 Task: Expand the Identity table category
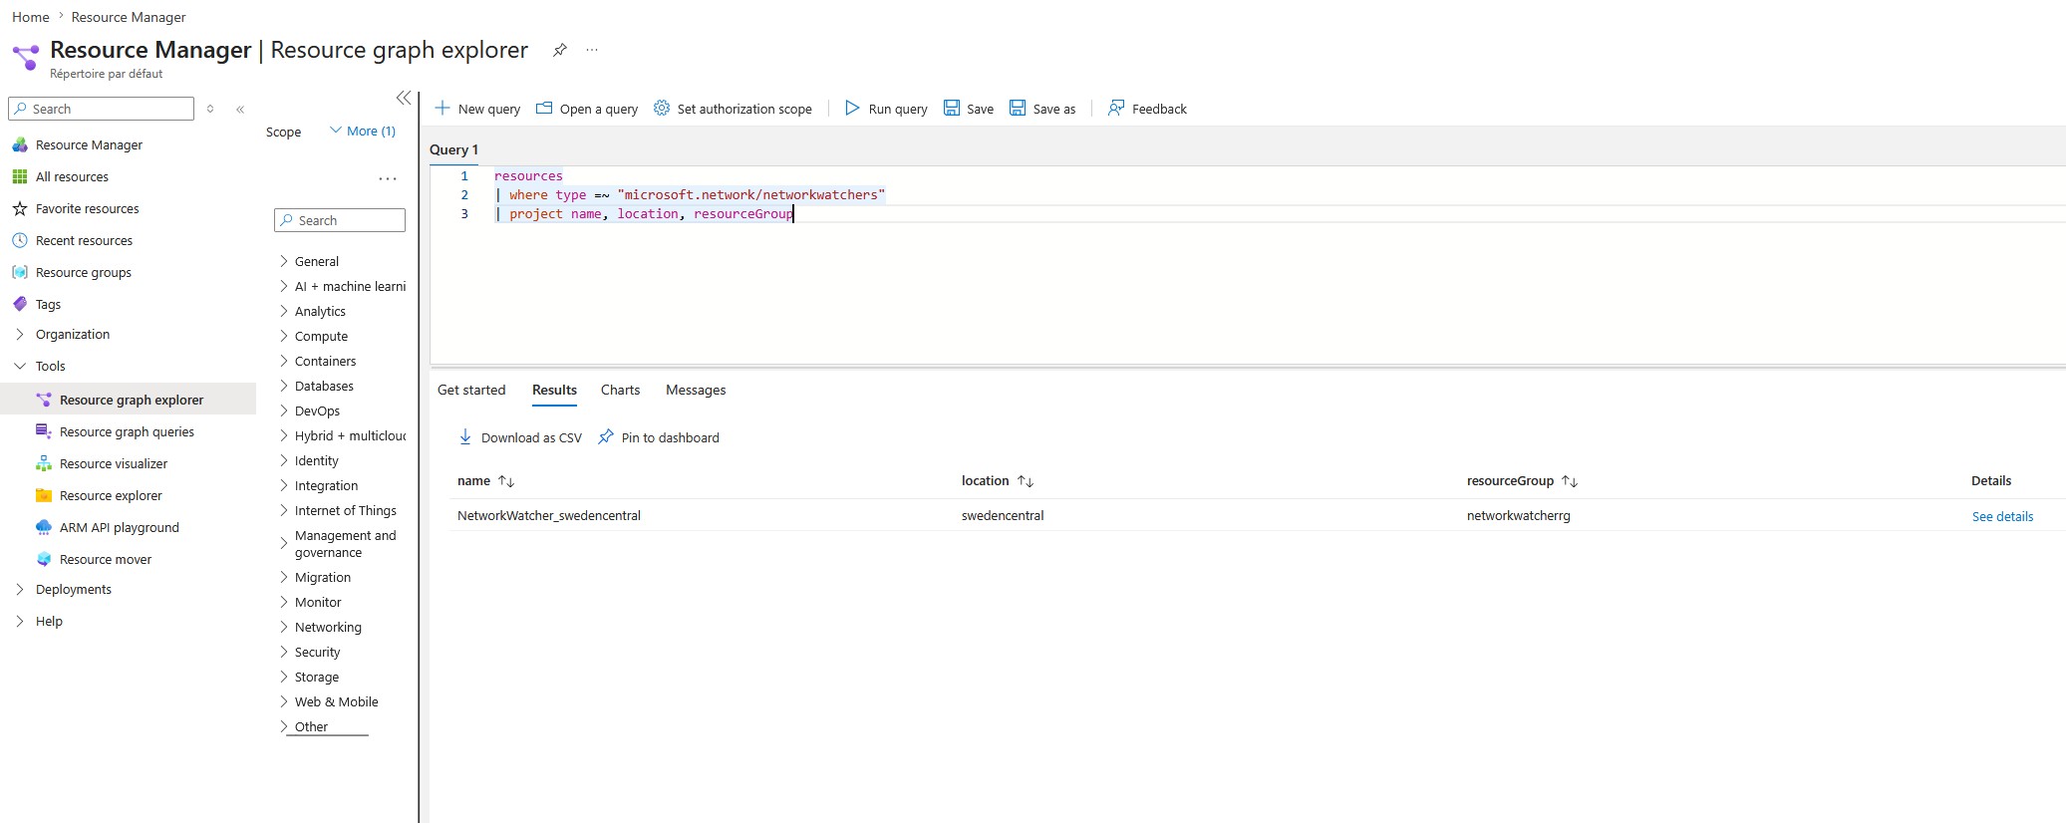[x=284, y=460]
